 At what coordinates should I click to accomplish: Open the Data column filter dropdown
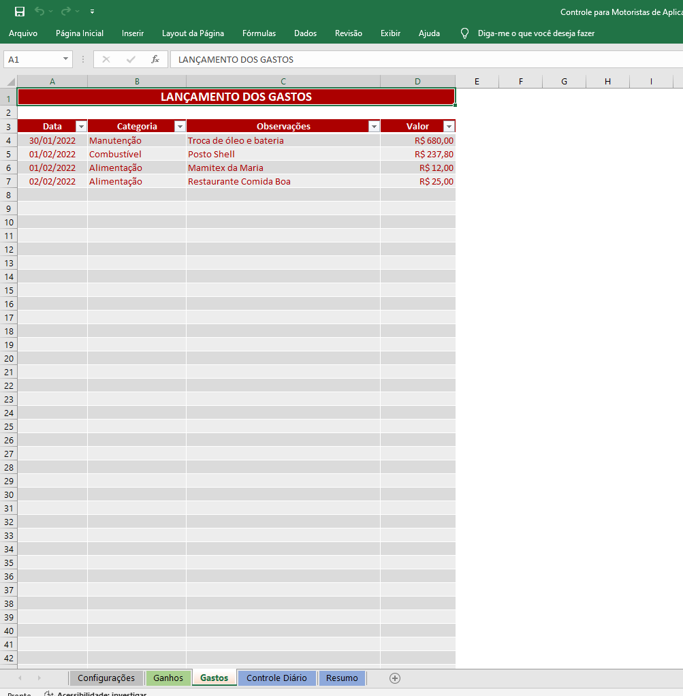click(81, 127)
